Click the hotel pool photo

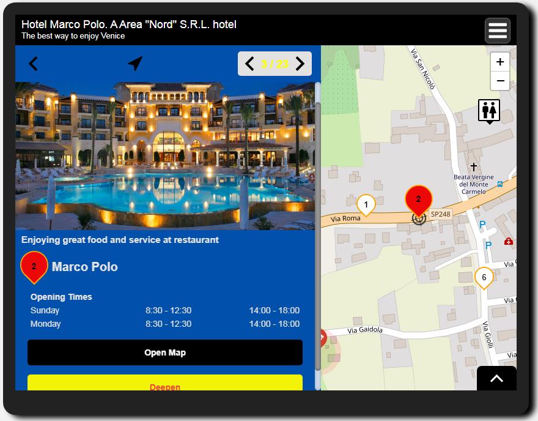pyautogui.click(x=165, y=156)
